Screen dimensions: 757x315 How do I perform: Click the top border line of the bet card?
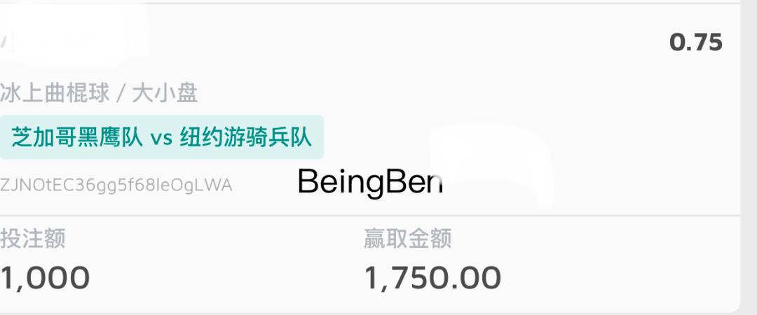pyautogui.click(x=370, y=3)
